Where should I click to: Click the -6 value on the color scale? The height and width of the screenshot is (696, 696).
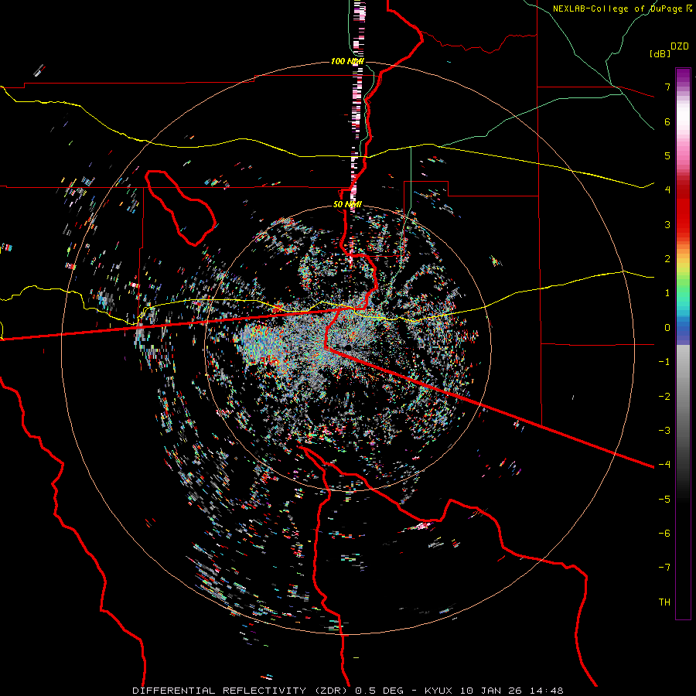664,534
